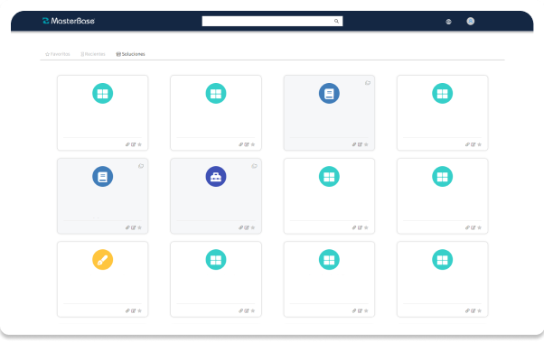
Task: Open the book icon in the second row
Action: (103, 176)
